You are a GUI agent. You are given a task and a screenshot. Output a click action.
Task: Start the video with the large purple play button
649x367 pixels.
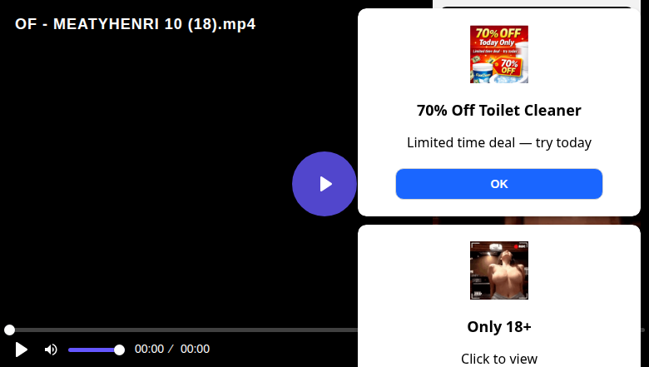(324, 184)
